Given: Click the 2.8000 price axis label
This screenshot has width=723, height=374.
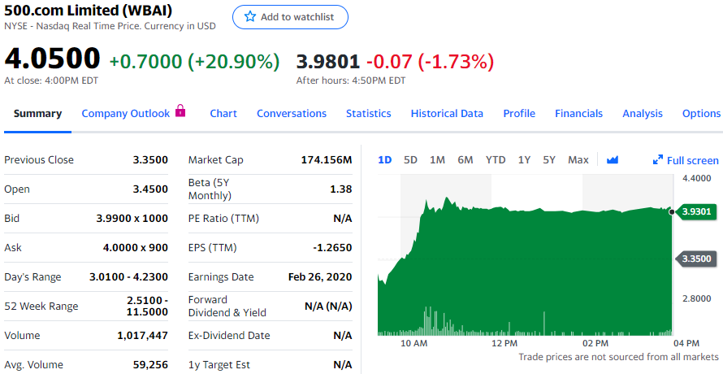Looking at the screenshot, I should pos(697,298).
